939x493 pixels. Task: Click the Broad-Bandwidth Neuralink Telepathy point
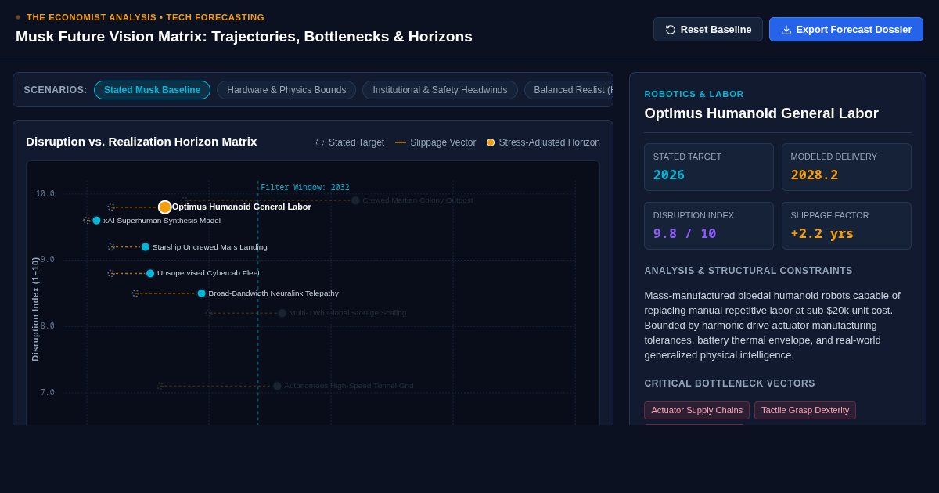202,293
